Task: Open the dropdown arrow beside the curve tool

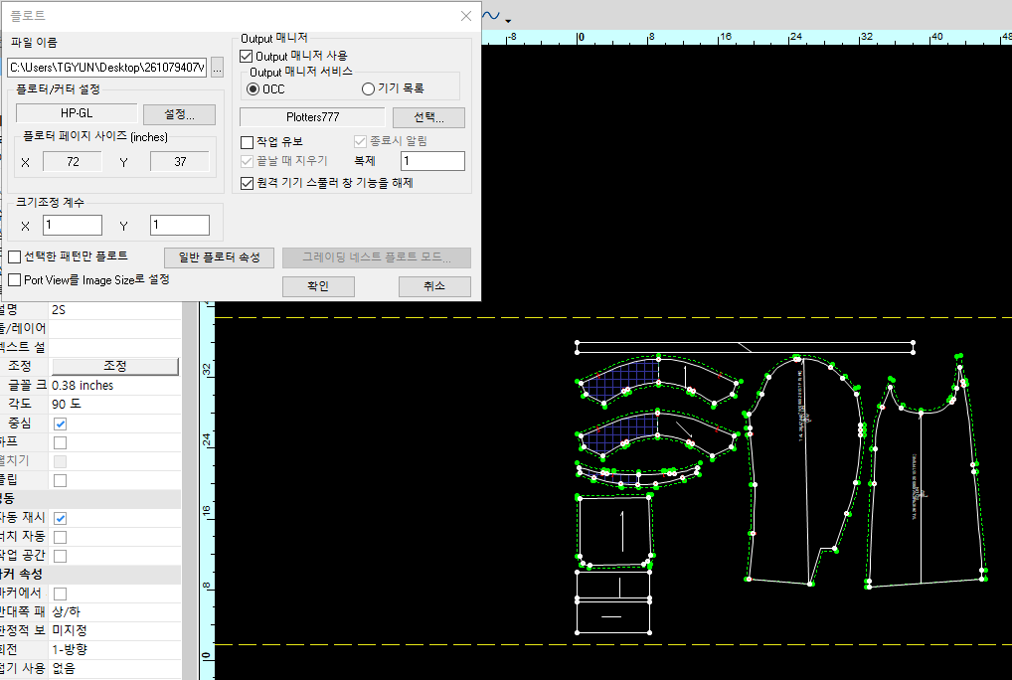Action: pos(508,21)
